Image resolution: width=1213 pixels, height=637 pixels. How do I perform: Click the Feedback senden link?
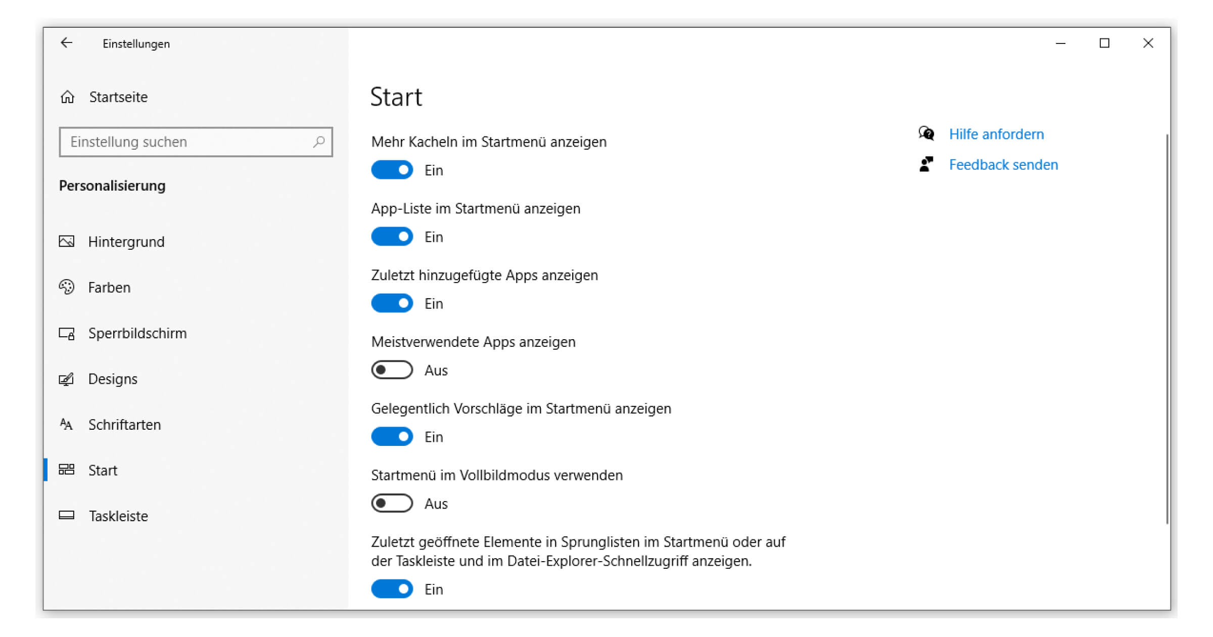1004,164
